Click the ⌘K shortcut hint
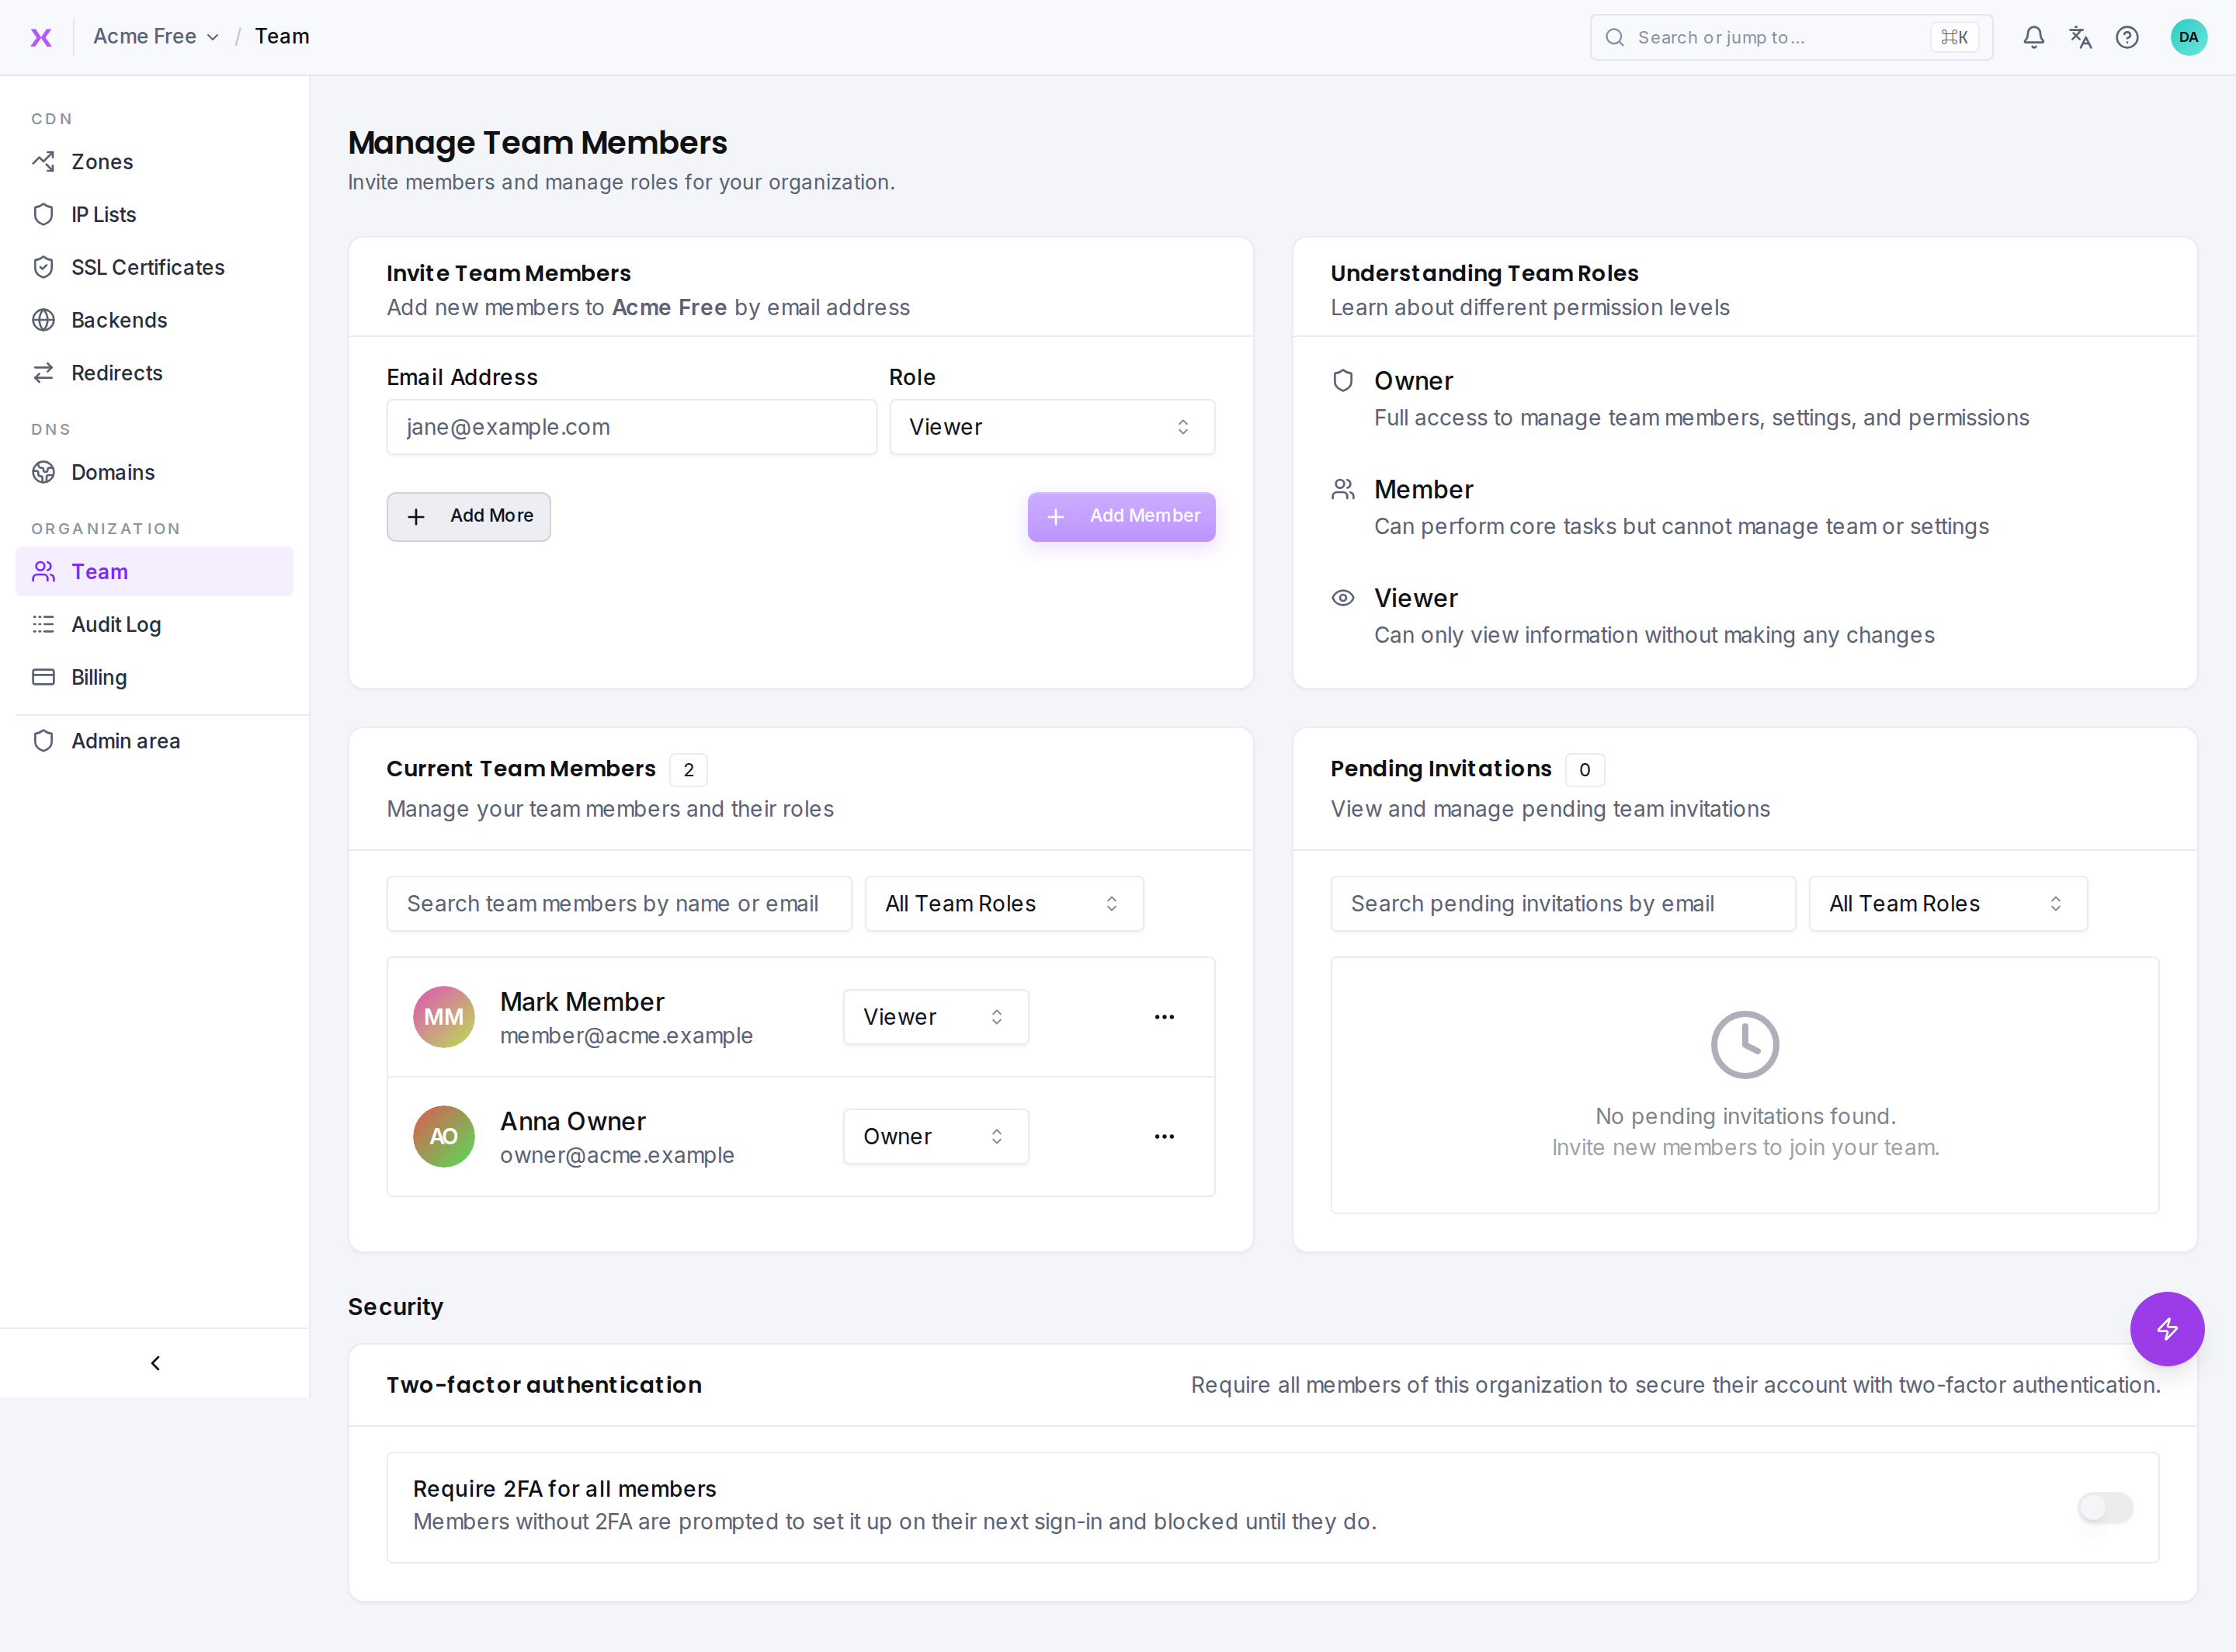Viewport: 2236px width, 1652px height. tap(1953, 37)
